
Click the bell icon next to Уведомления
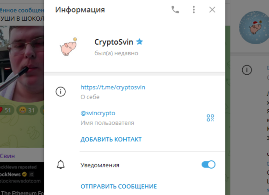tap(61, 165)
